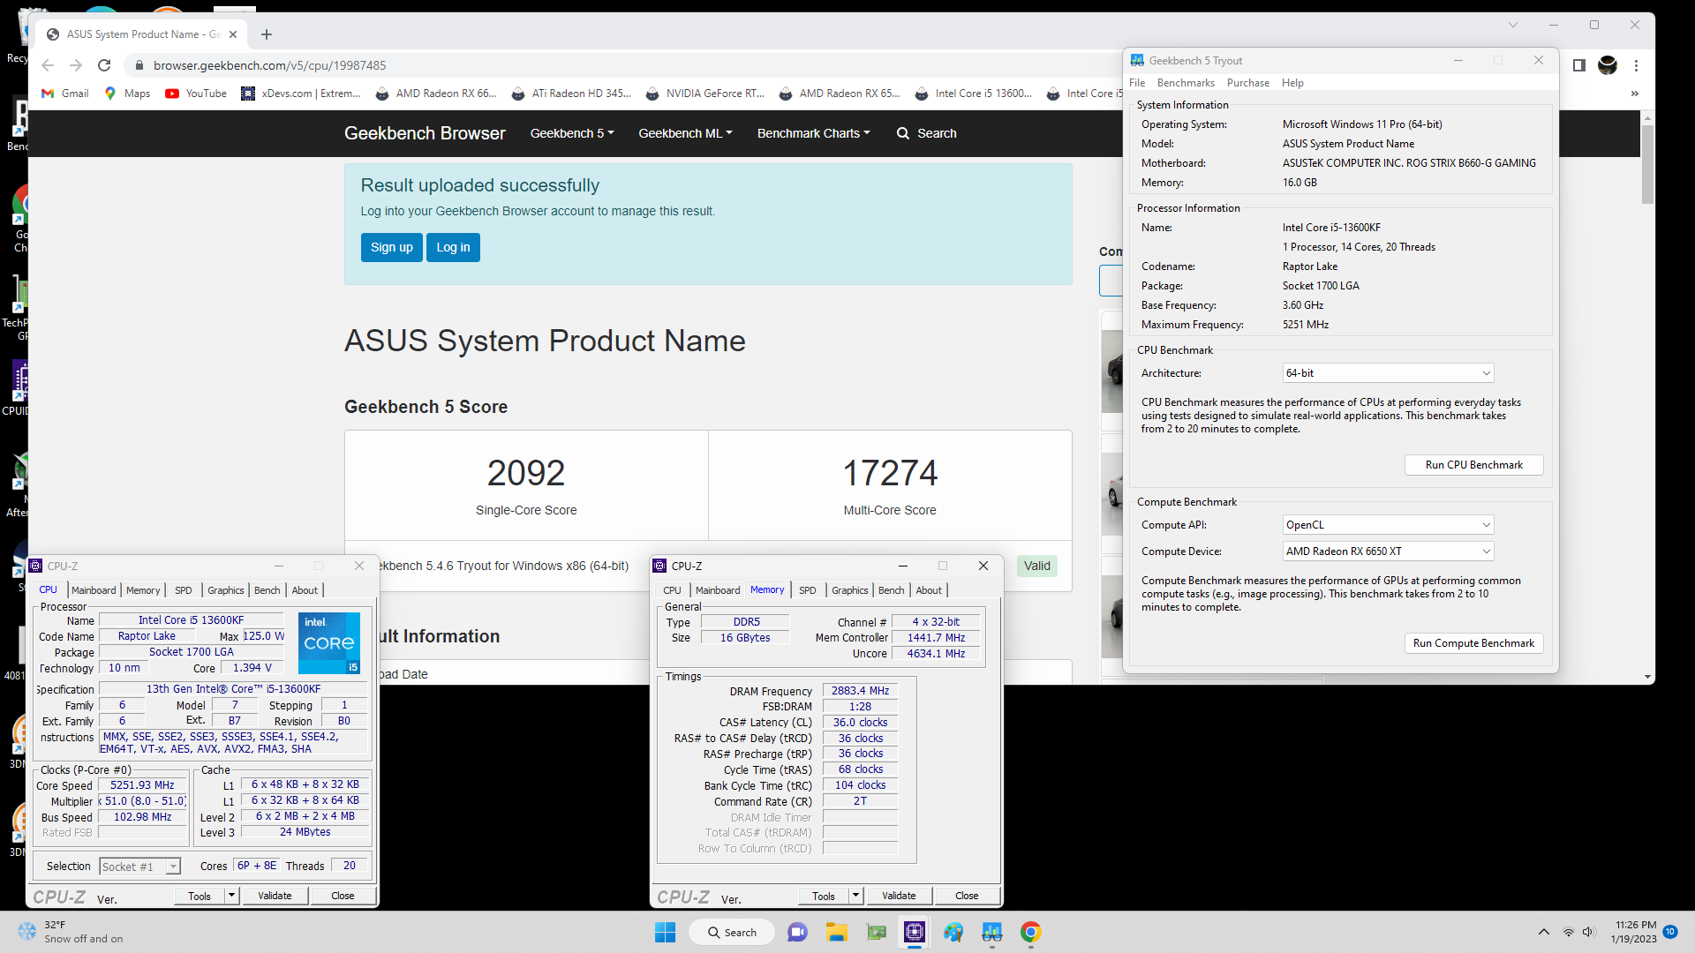Open About tab in left CPU-Z
This screenshot has height=953, width=1695.
[x=305, y=590]
